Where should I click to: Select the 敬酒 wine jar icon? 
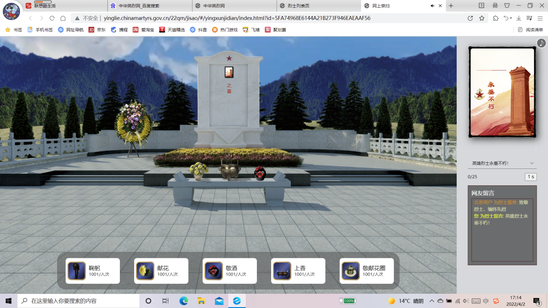pyautogui.click(x=214, y=271)
